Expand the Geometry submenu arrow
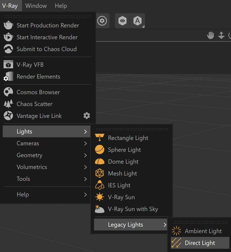Viewport: 231px width, 252px height. click(x=85, y=155)
